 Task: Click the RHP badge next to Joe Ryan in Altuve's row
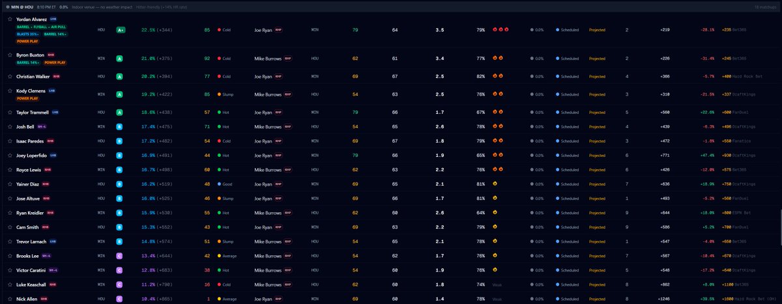[x=279, y=198]
